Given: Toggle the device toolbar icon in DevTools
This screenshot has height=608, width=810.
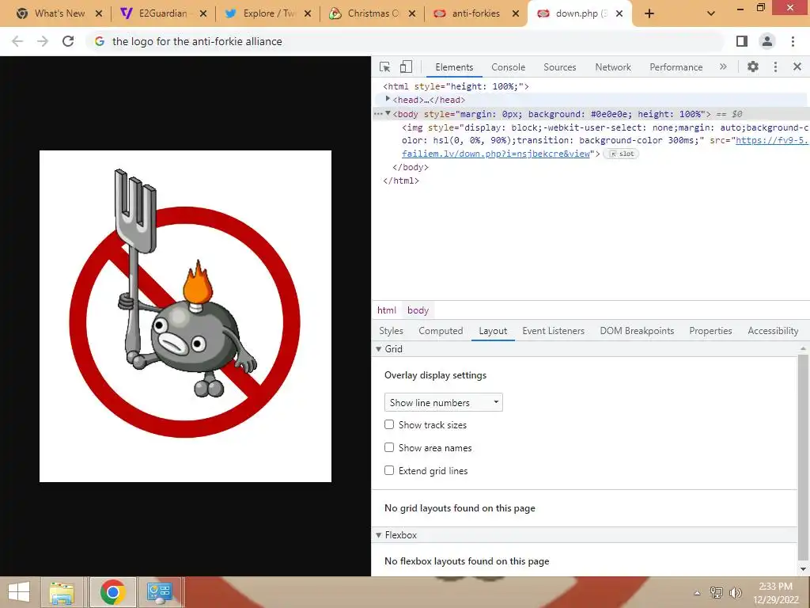Looking at the screenshot, I should coord(406,66).
